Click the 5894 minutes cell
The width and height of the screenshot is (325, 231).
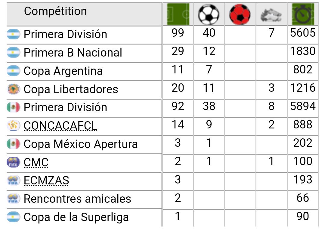click(303, 106)
